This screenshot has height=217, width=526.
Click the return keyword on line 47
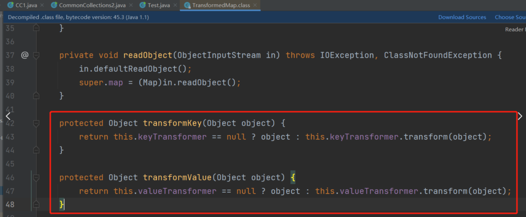tap(94, 191)
